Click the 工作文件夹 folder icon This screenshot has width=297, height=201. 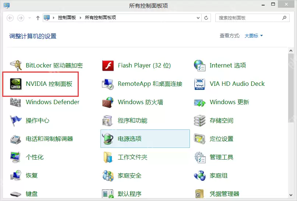pos(108,157)
